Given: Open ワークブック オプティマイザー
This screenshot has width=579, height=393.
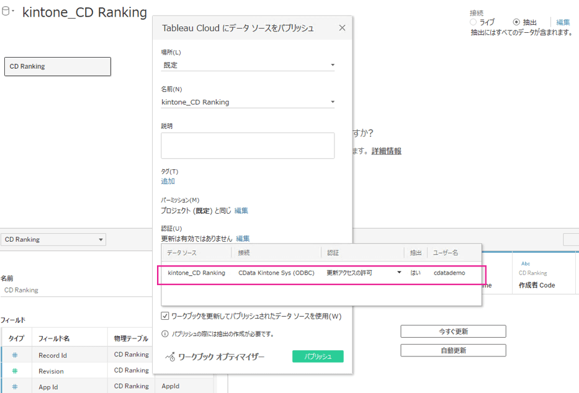Looking at the screenshot, I should [221, 356].
